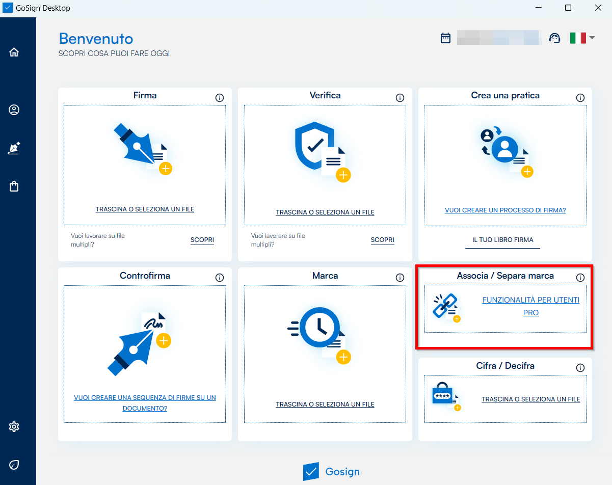Open settings gear in sidebar

pyautogui.click(x=14, y=426)
